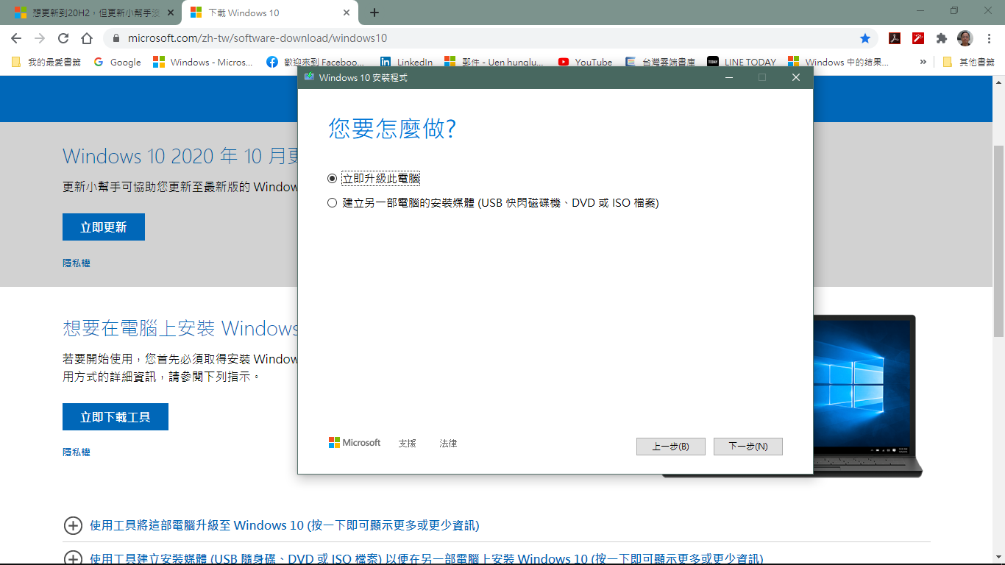Open the Windows - Micros... bookmark
The height and width of the screenshot is (565, 1005).
click(203, 63)
